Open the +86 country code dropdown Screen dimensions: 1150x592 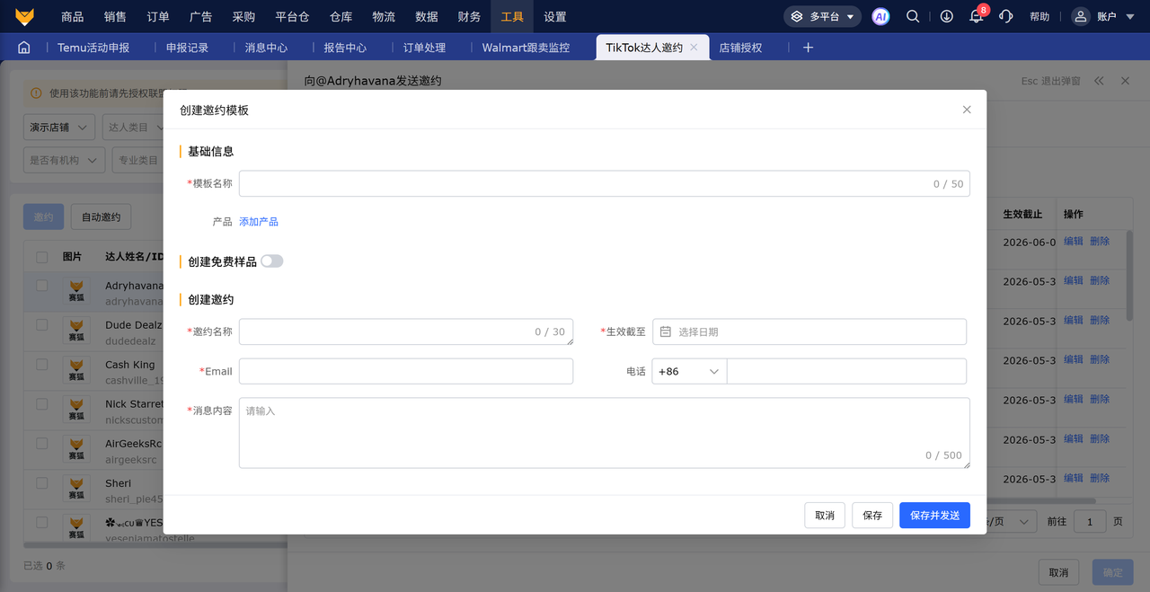[689, 371]
